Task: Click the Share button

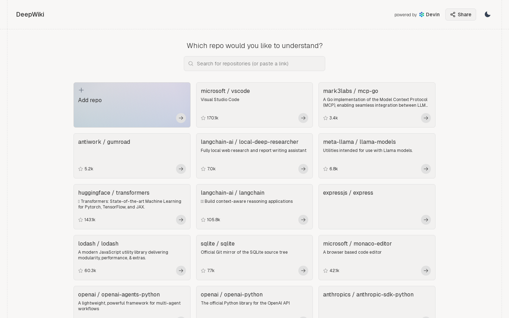Action: [461, 14]
